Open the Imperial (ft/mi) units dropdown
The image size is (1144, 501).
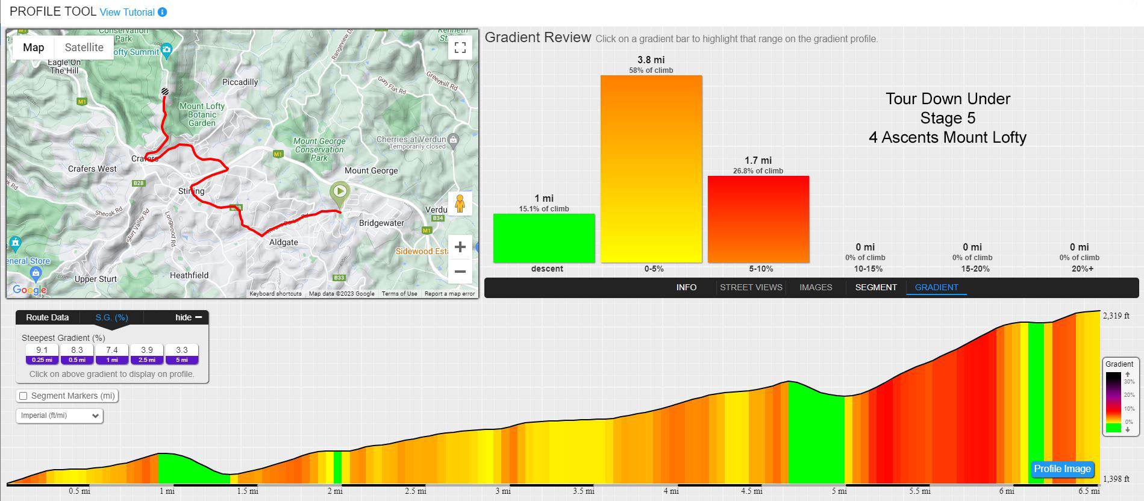tap(60, 415)
